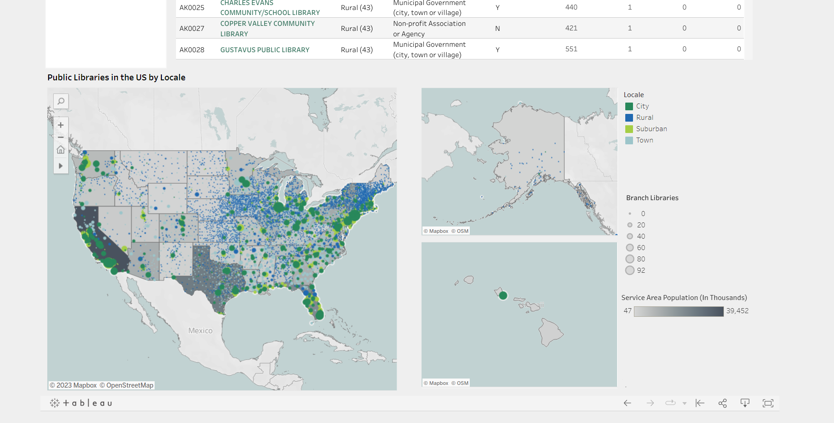
Task: Reset map view with home icon
Action: coord(60,150)
